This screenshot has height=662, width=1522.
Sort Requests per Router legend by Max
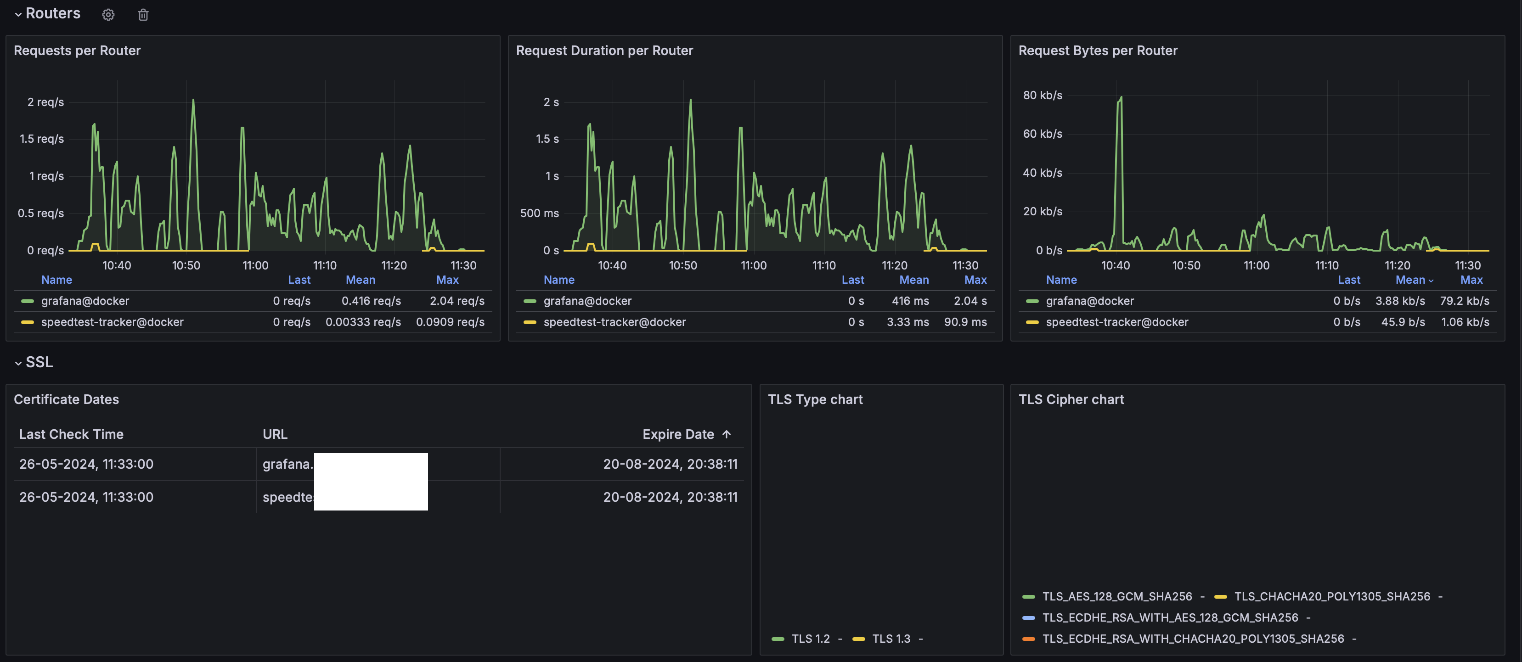tap(447, 280)
